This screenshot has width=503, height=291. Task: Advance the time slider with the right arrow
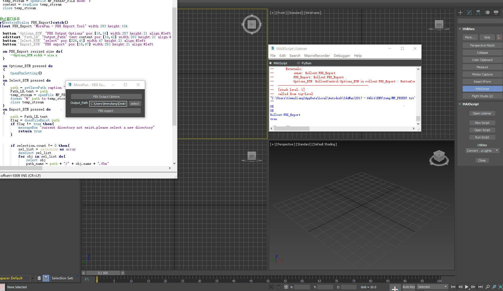click(123, 273)
